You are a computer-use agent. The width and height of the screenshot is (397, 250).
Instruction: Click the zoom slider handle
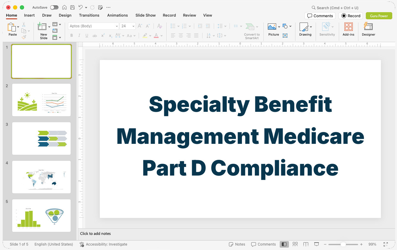click(343, 244)
